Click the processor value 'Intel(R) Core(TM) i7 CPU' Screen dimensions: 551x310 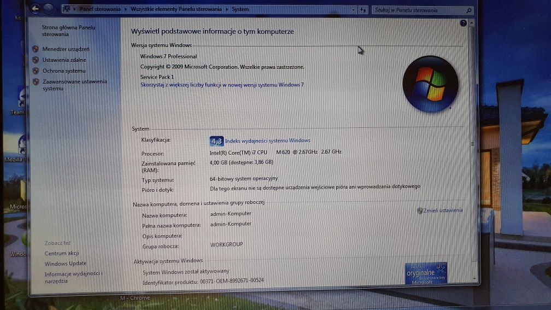238,153
